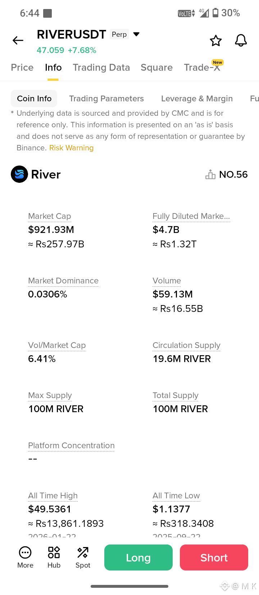Switch to the Price tab
Image resolution: width=259 pixels, height=595 pixels.
point(22,67)
